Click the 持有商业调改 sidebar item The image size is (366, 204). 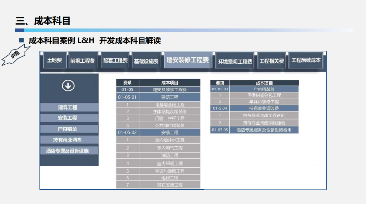tap(68, 140)
